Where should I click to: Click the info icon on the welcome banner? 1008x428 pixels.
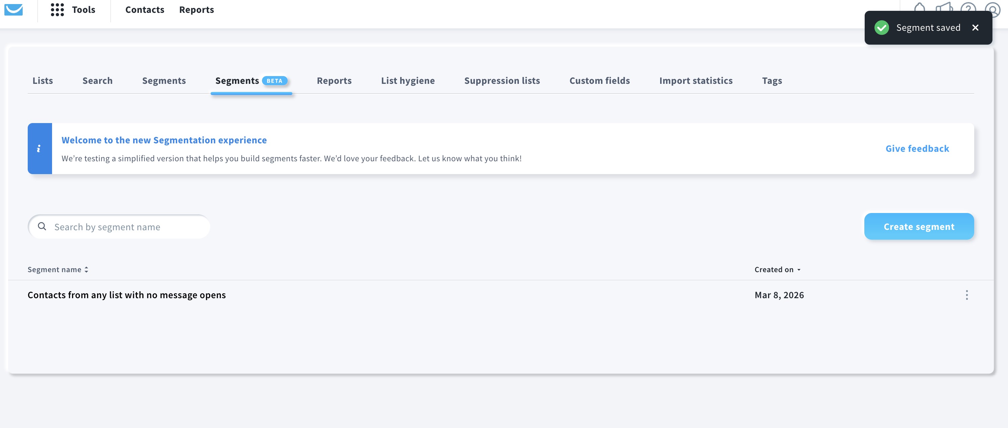pos(39,149)
